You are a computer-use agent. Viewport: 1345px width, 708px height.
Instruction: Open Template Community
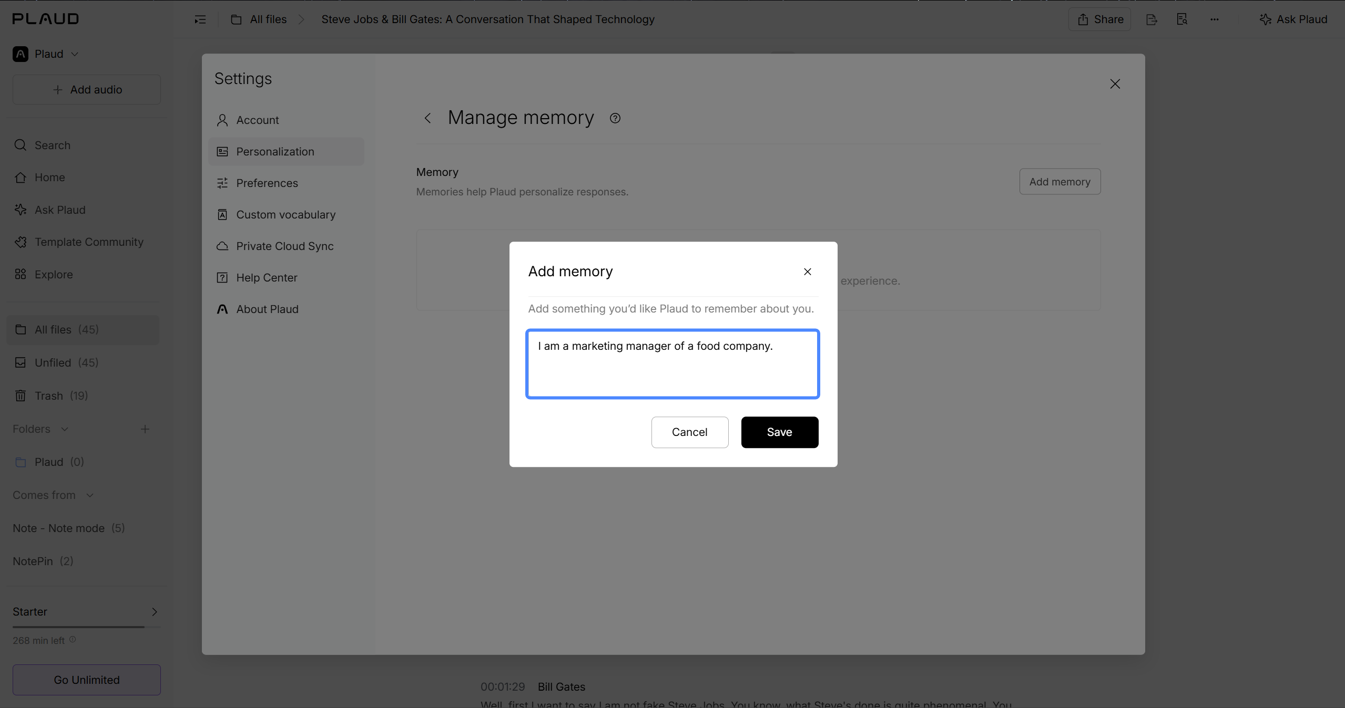[83, 242]
